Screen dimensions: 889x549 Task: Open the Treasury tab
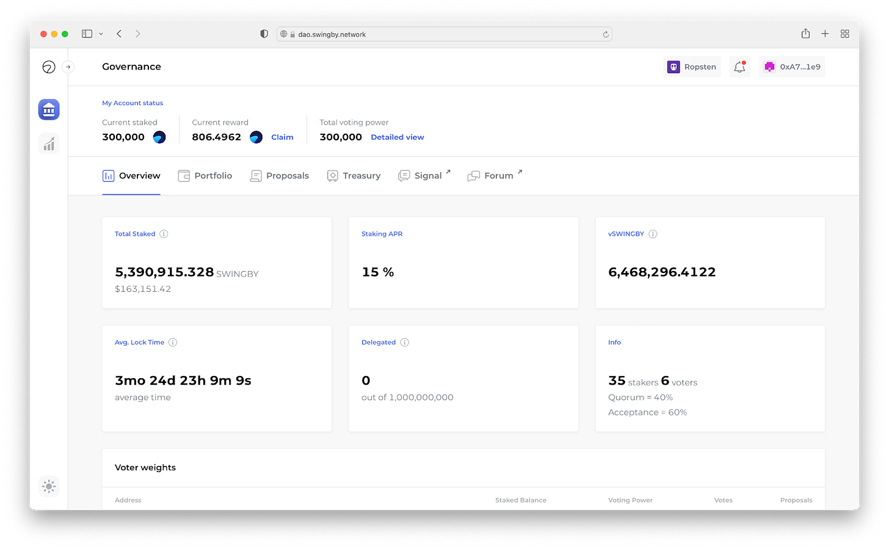coord(354,176)
